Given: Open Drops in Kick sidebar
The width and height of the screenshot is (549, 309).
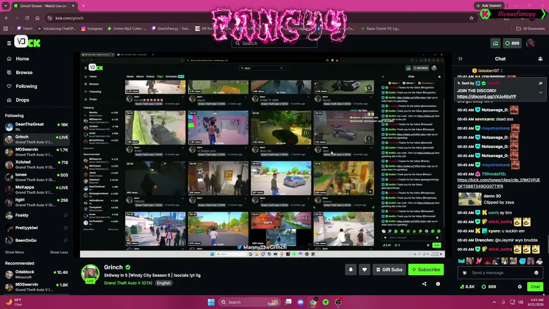Looking at the screenshot, I should click(22, 100).
